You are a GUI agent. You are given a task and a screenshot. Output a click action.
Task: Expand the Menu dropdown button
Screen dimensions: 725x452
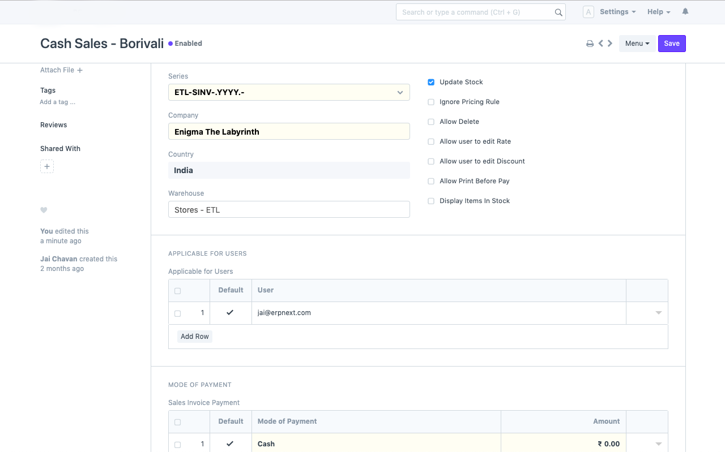pos(637,44)
